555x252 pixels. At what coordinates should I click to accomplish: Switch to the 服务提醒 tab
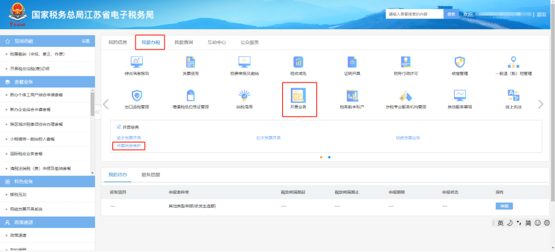coord(151,175)
